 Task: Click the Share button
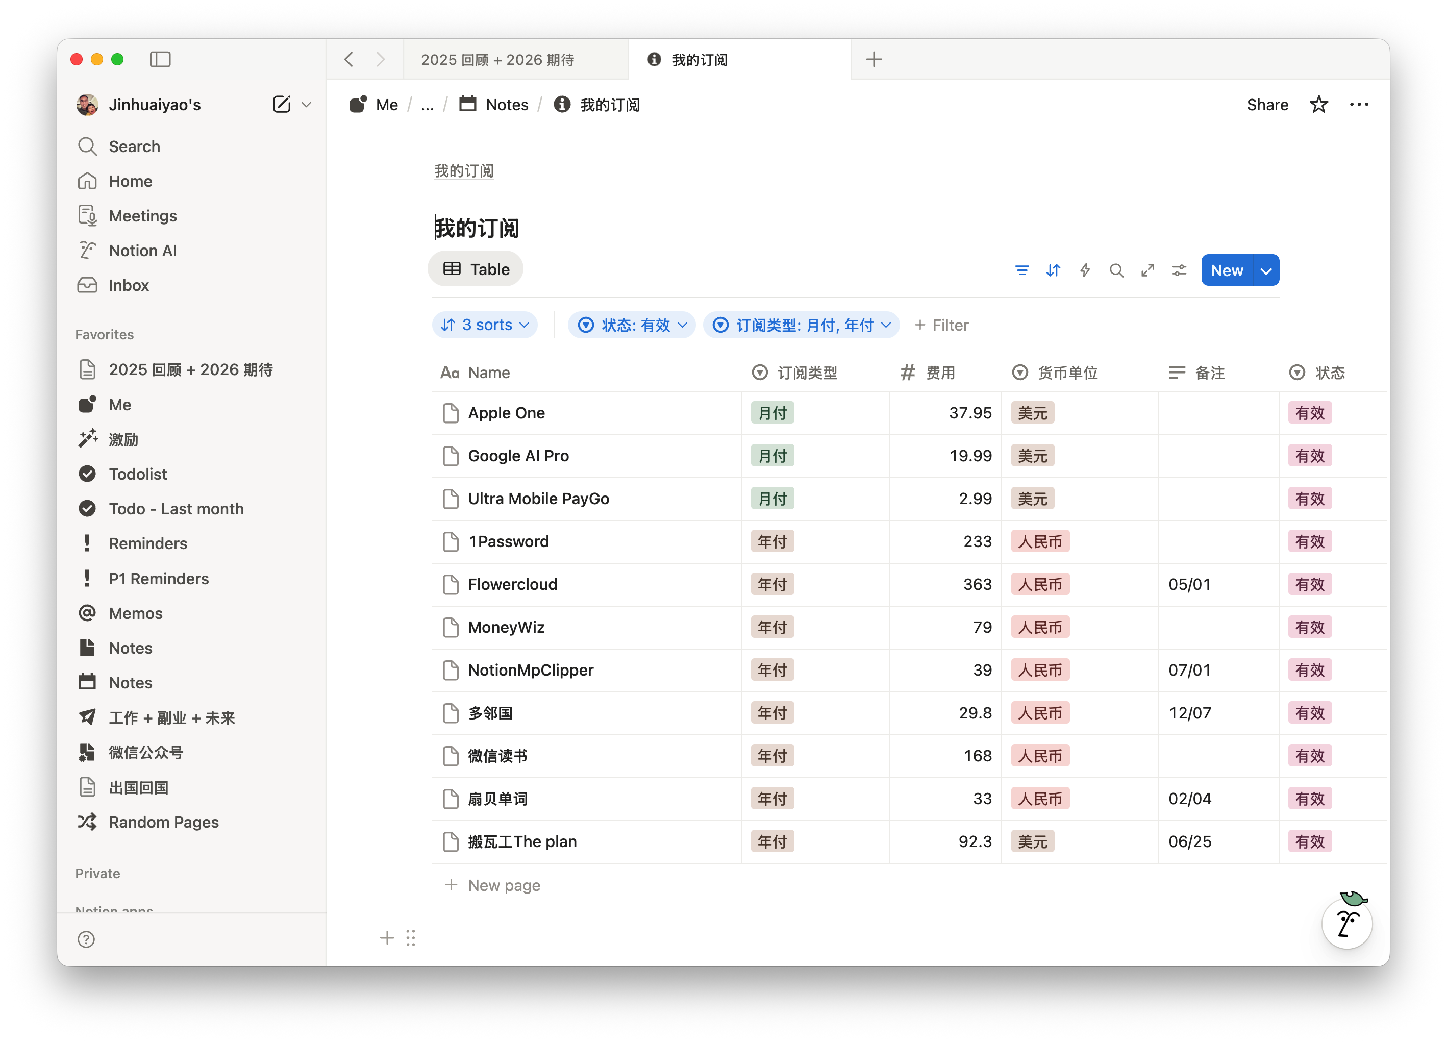point(1267,105)
